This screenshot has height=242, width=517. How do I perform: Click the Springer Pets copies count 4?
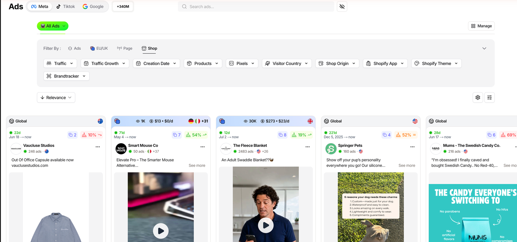pos(387,135)
